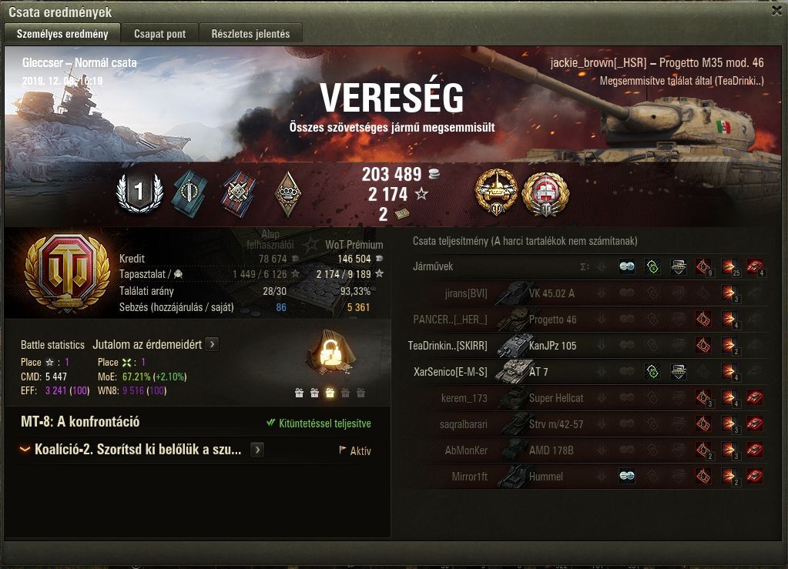
Task: Click the golden tank medal award
Action: pos(497,192)
